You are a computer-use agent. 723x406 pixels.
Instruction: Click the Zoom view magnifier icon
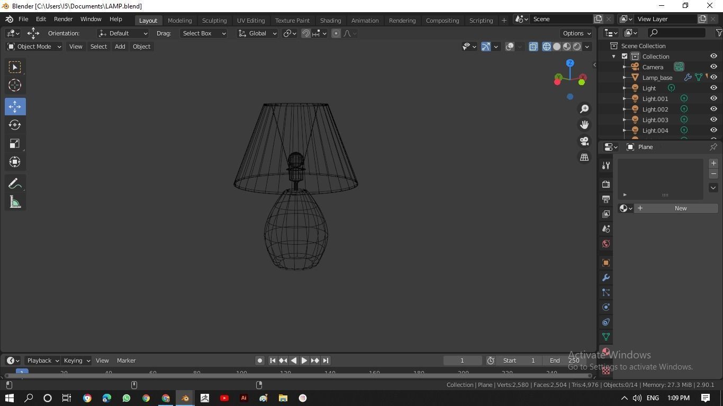(584, 109)
